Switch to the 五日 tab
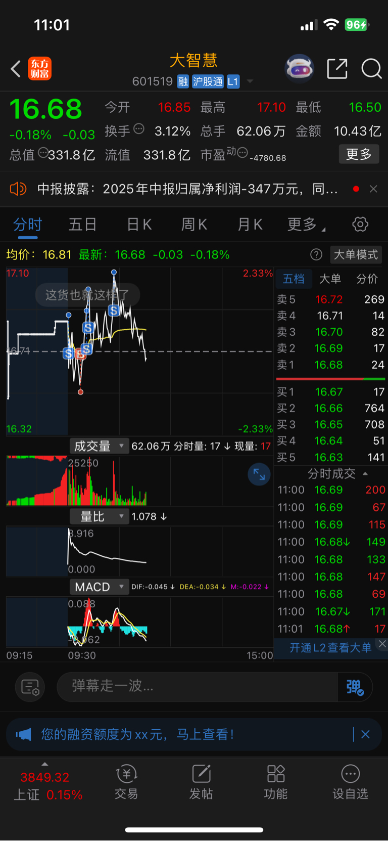388x841 pixels. point(82,224)
